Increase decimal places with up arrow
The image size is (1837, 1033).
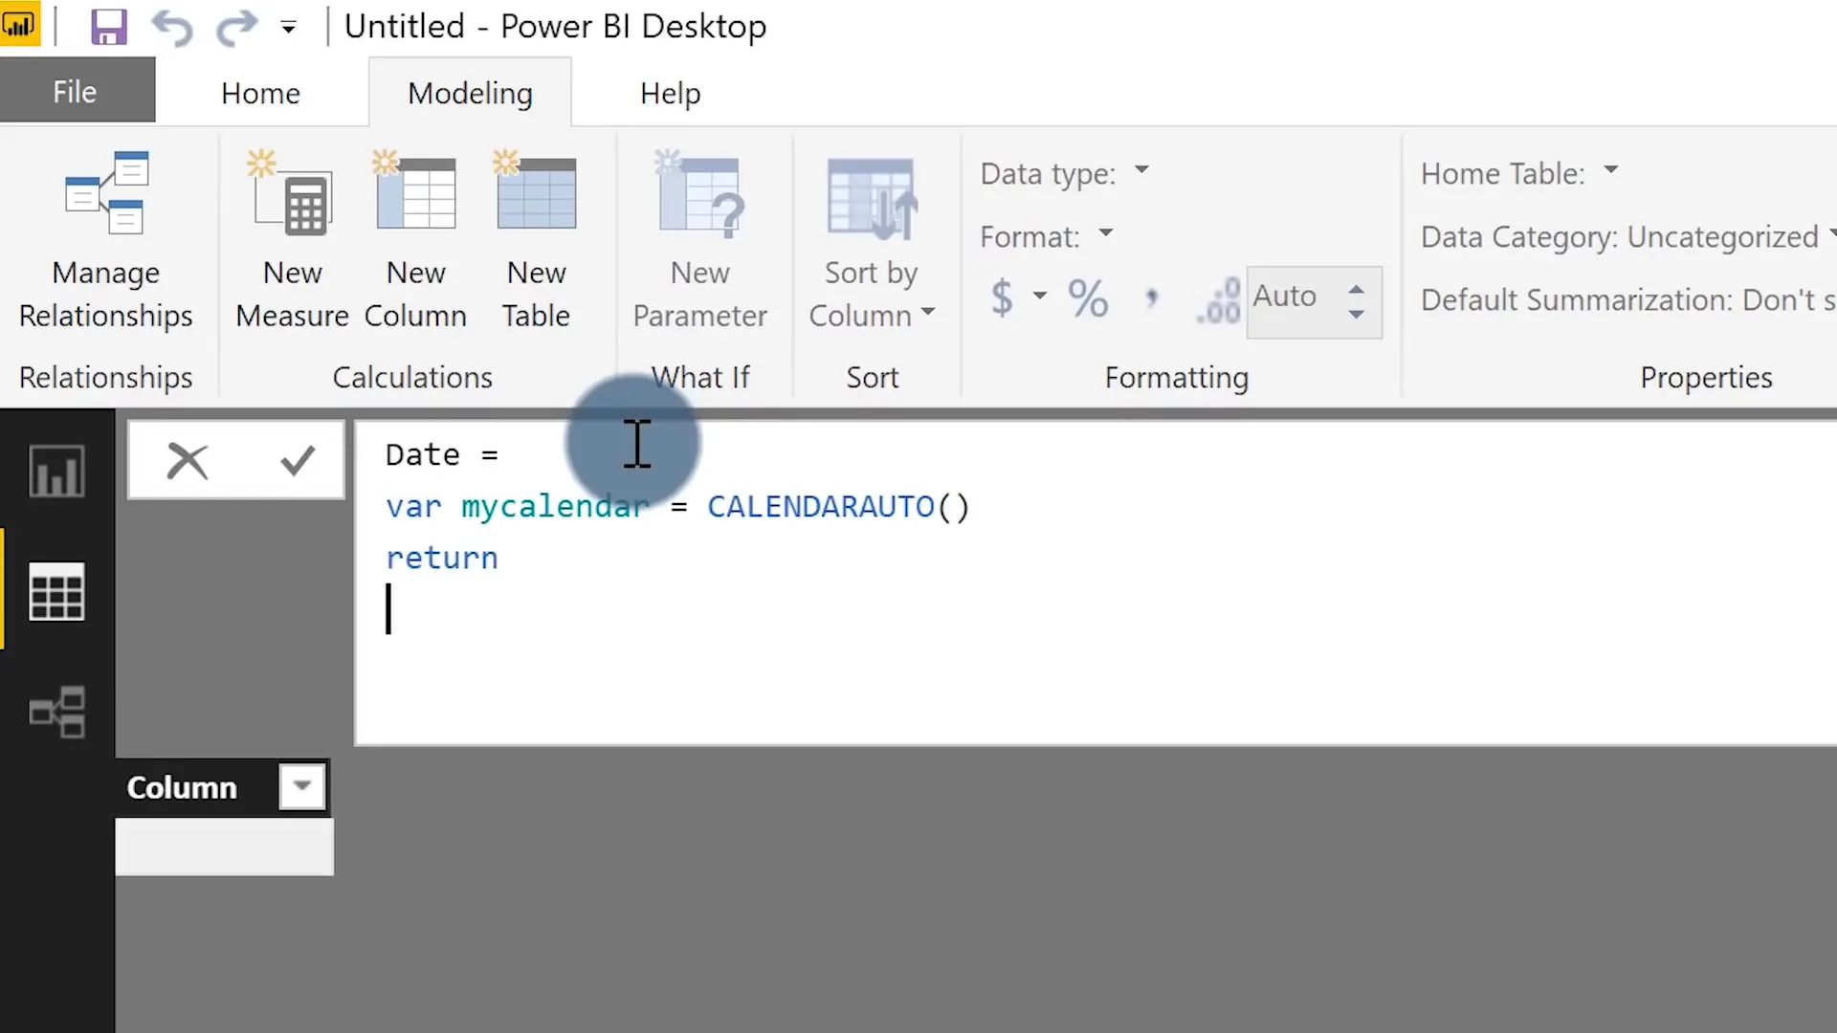tap(1356, 289)
